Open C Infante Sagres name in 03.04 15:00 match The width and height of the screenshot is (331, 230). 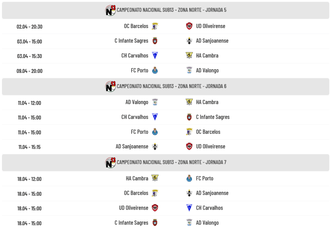131,41
